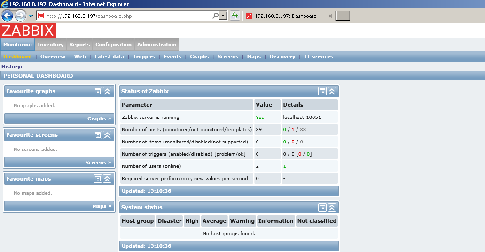Open Favourite graphs widget menu icon
This screenshot has width=485, height=252.
pos(98,91)
